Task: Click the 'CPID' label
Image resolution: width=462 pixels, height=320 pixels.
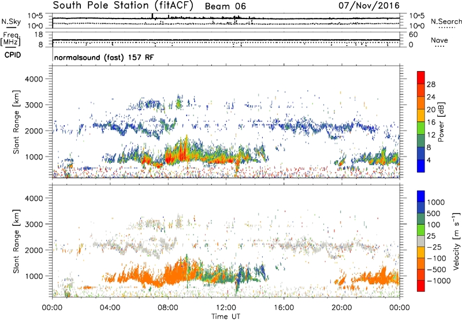Action: 13,55
